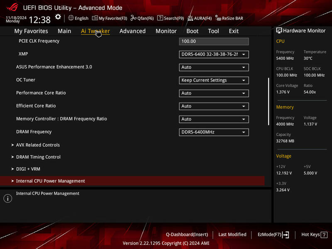Image resolution: width=332 pixels, height=249 pixels.
Task: Click Hot Keys label
Action: [x=310, y=234]
